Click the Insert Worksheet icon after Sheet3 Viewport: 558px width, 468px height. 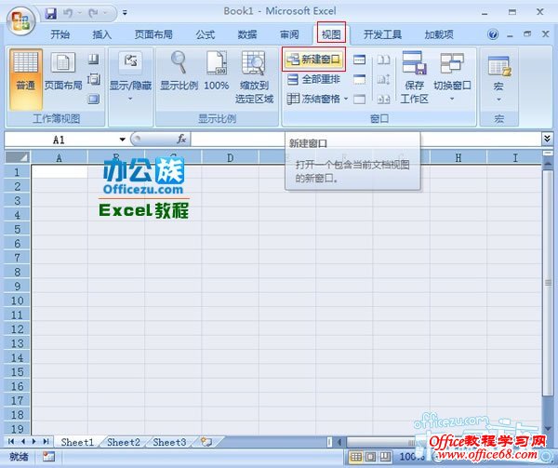click(x=206, y=442)
